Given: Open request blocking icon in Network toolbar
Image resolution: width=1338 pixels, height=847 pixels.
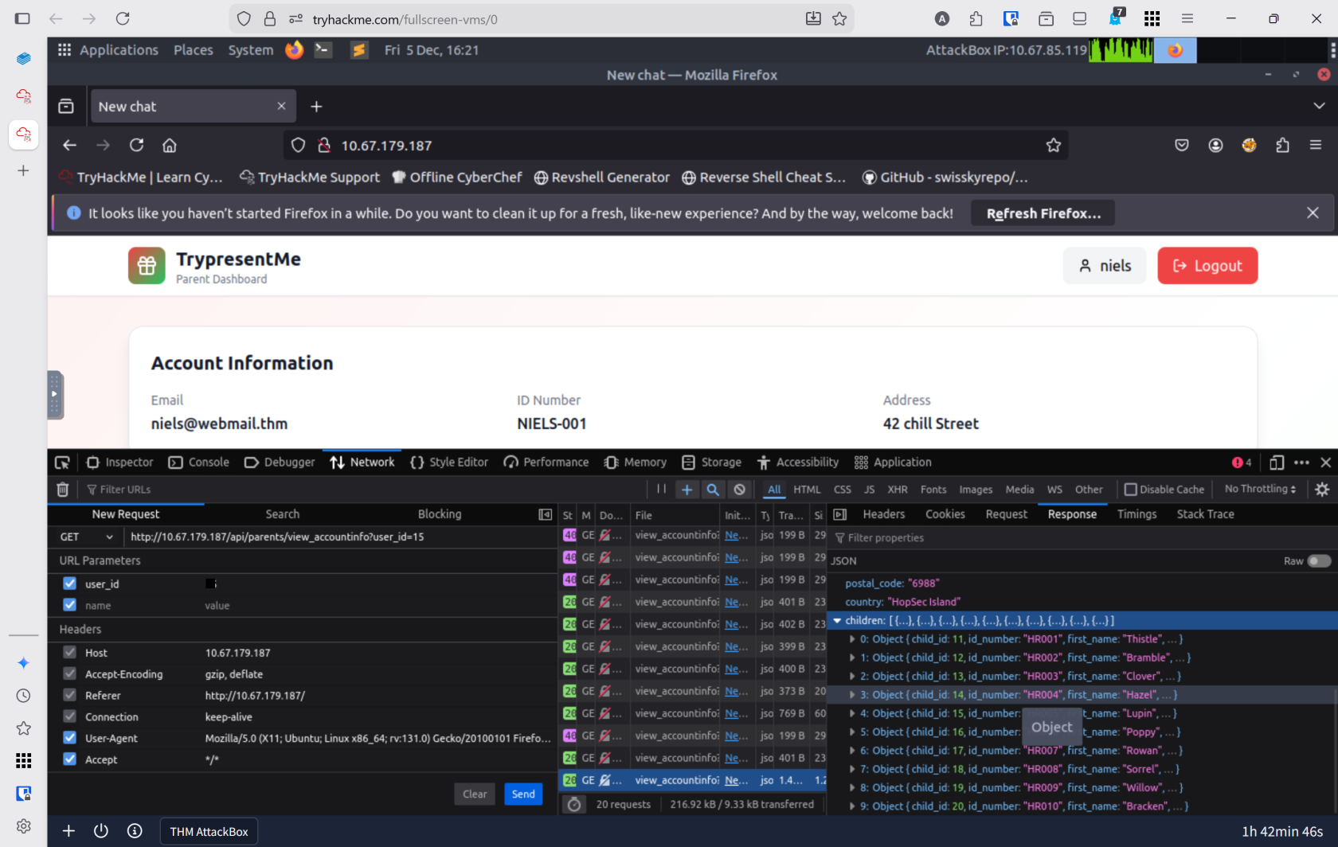Looking at the screenshot, I should point(740,490).
